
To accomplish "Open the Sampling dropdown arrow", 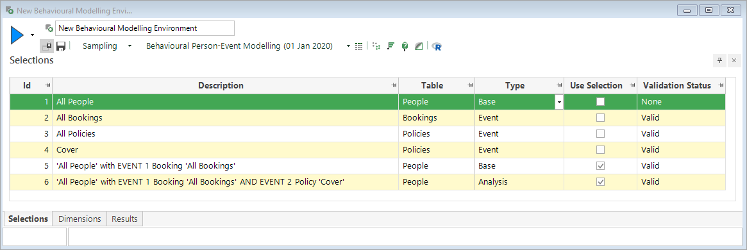I will 130,46.
